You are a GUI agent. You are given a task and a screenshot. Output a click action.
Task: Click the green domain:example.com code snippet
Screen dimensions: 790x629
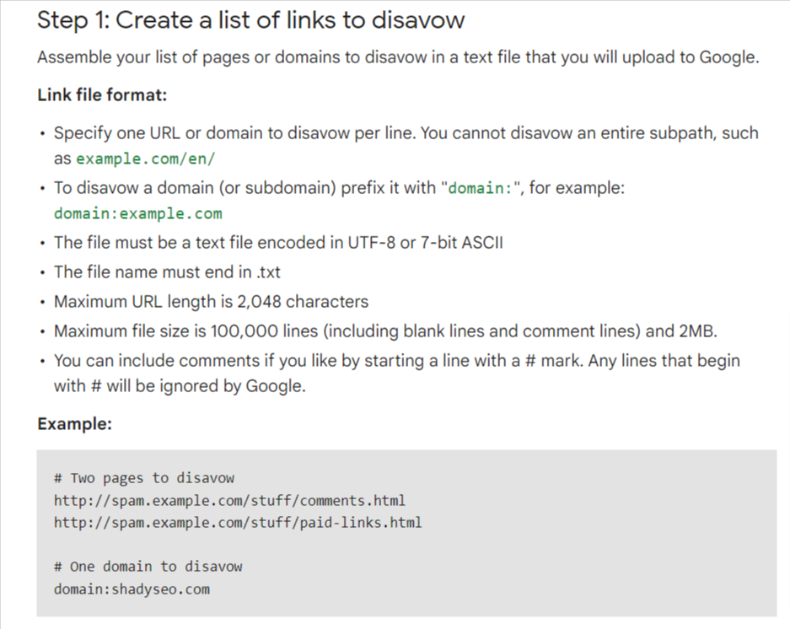click(x=138, y=213)
